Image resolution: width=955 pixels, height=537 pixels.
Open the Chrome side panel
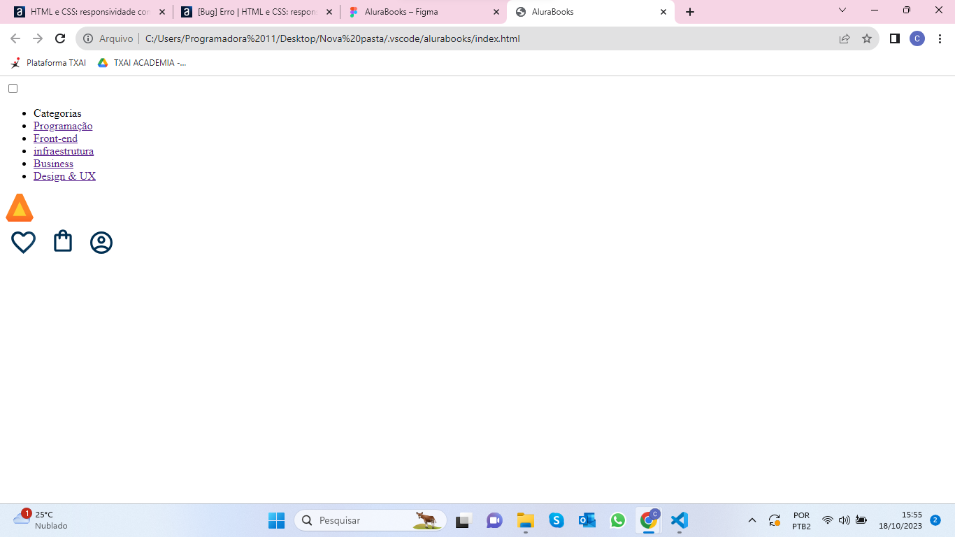click(894, 38)
